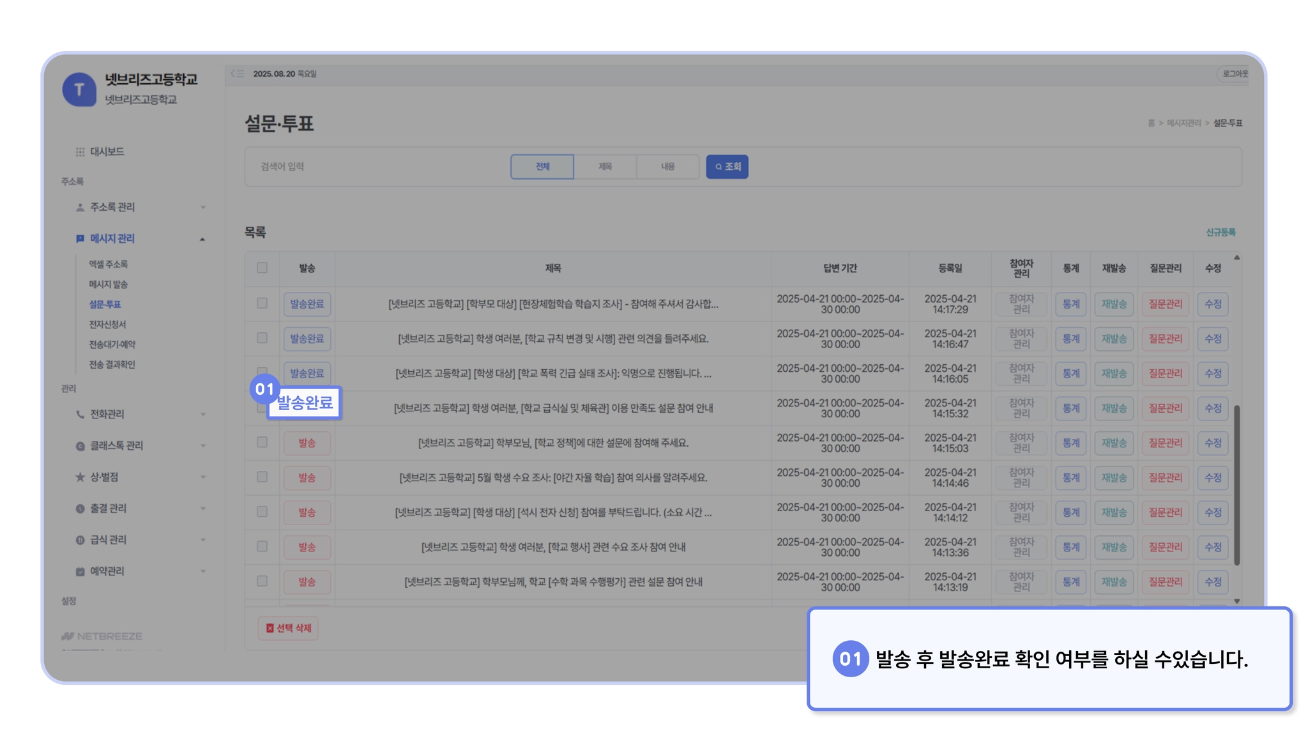This screenshot has height=736, width=1308.
Task: Click the 상·벌점 star icon
Action: pyautogui.click(x=80, y=477)
